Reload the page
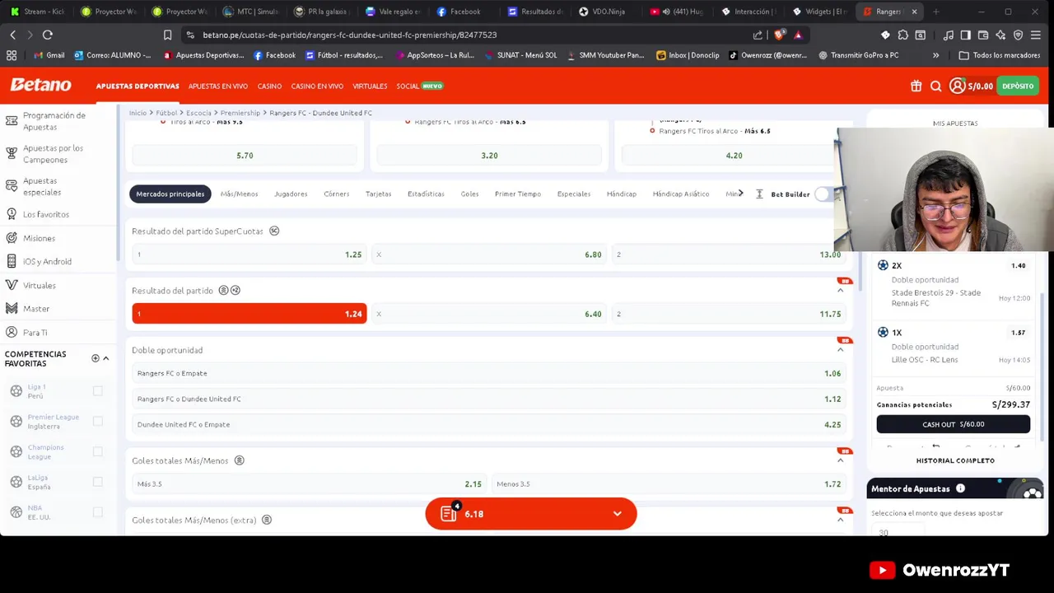The image size is (1054, 593). [x=48, y=35]
